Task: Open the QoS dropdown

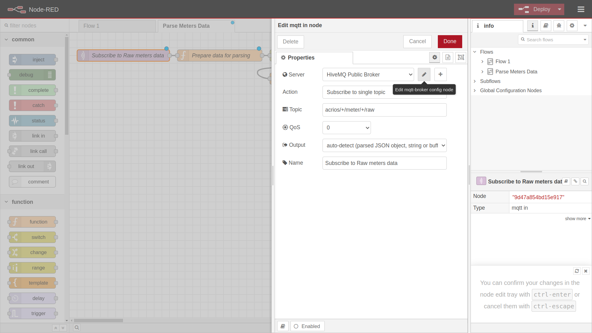Action: coord(346,127)
